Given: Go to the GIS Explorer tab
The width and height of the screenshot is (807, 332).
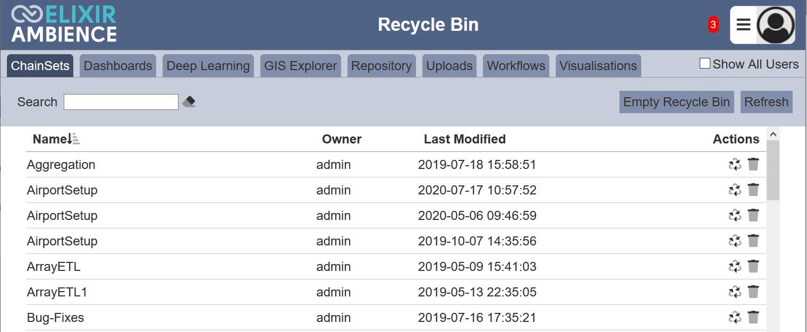Looking at the screenshot, I should (x=301, y=66).
